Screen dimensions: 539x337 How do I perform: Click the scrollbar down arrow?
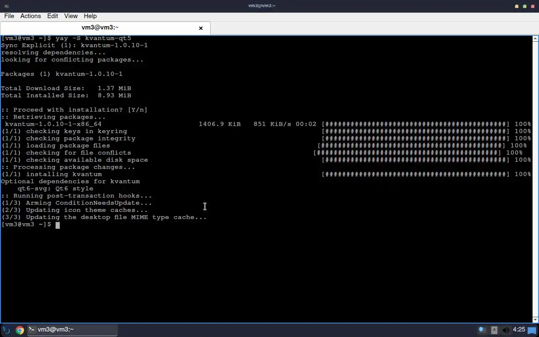click(536, 319)
